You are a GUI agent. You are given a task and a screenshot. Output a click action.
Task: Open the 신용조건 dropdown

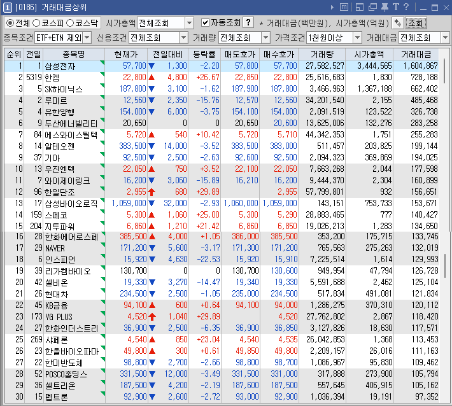tap(183, 38)
